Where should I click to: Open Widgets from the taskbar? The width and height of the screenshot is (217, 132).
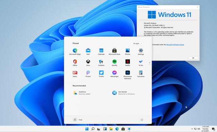(105, 129)
